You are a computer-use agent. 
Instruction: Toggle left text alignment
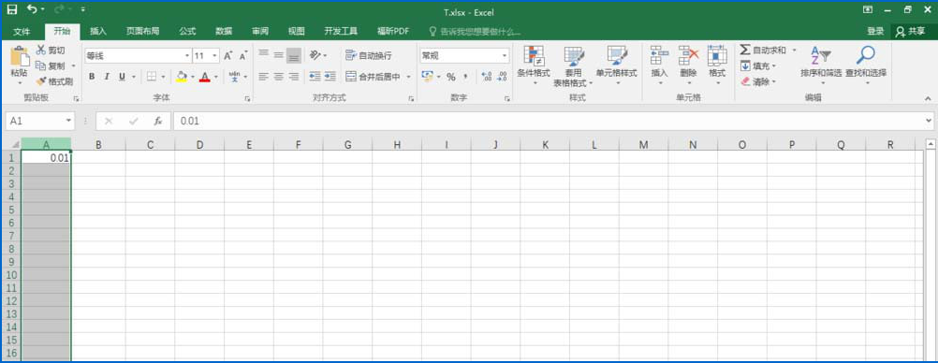point(263,77)
